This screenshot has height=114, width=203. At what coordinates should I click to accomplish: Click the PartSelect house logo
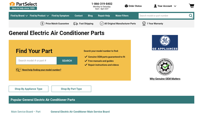pos(12,4)
